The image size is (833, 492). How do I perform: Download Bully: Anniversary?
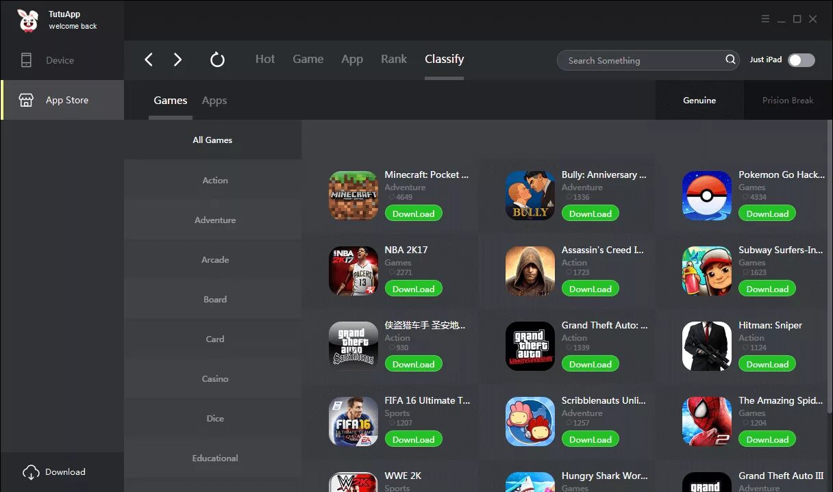[x=590, y=213]
